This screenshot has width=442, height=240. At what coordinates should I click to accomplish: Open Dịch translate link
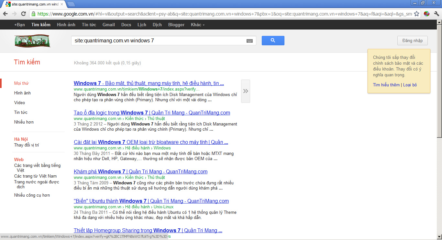[157, 25]
